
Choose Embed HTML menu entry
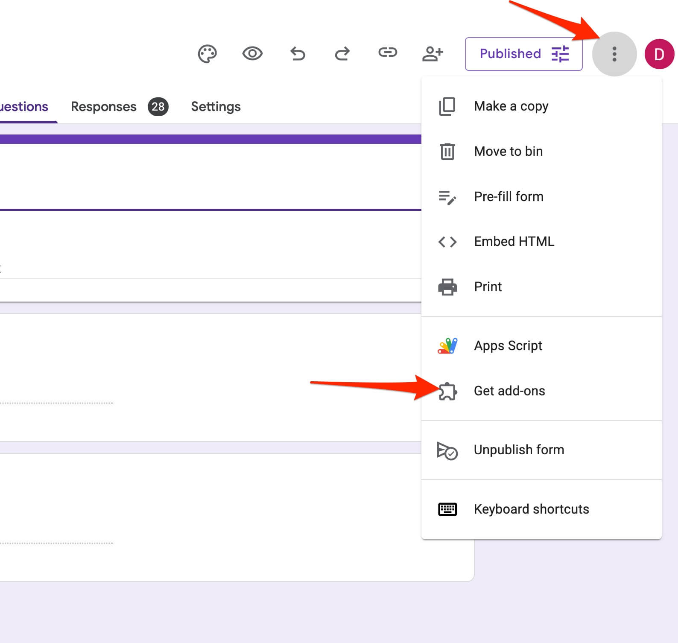514,241
